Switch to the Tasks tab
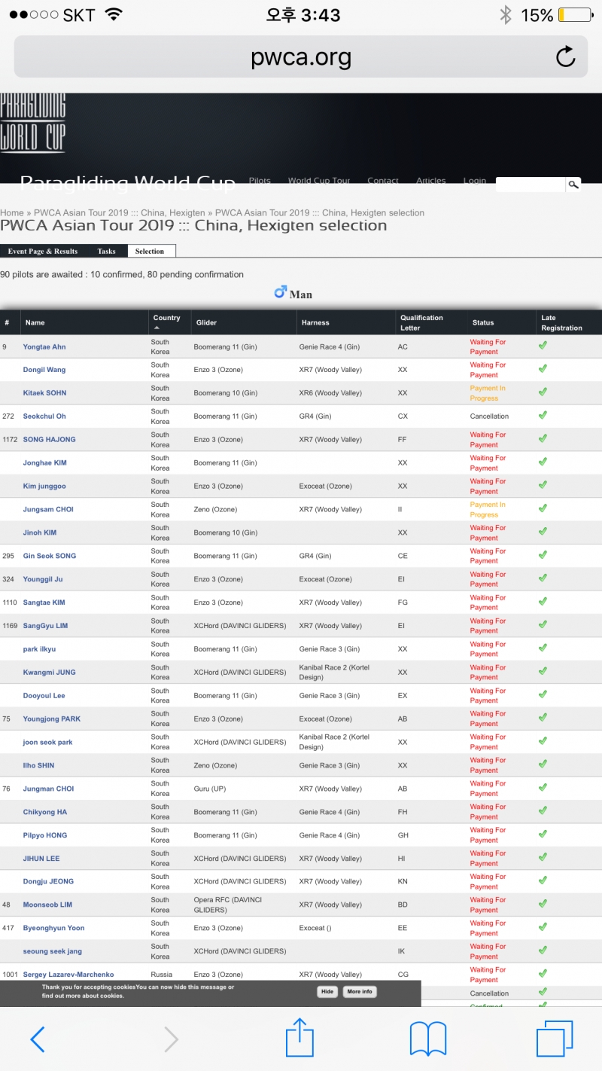This screenshot has height=1071, width=602. [106, 252]
